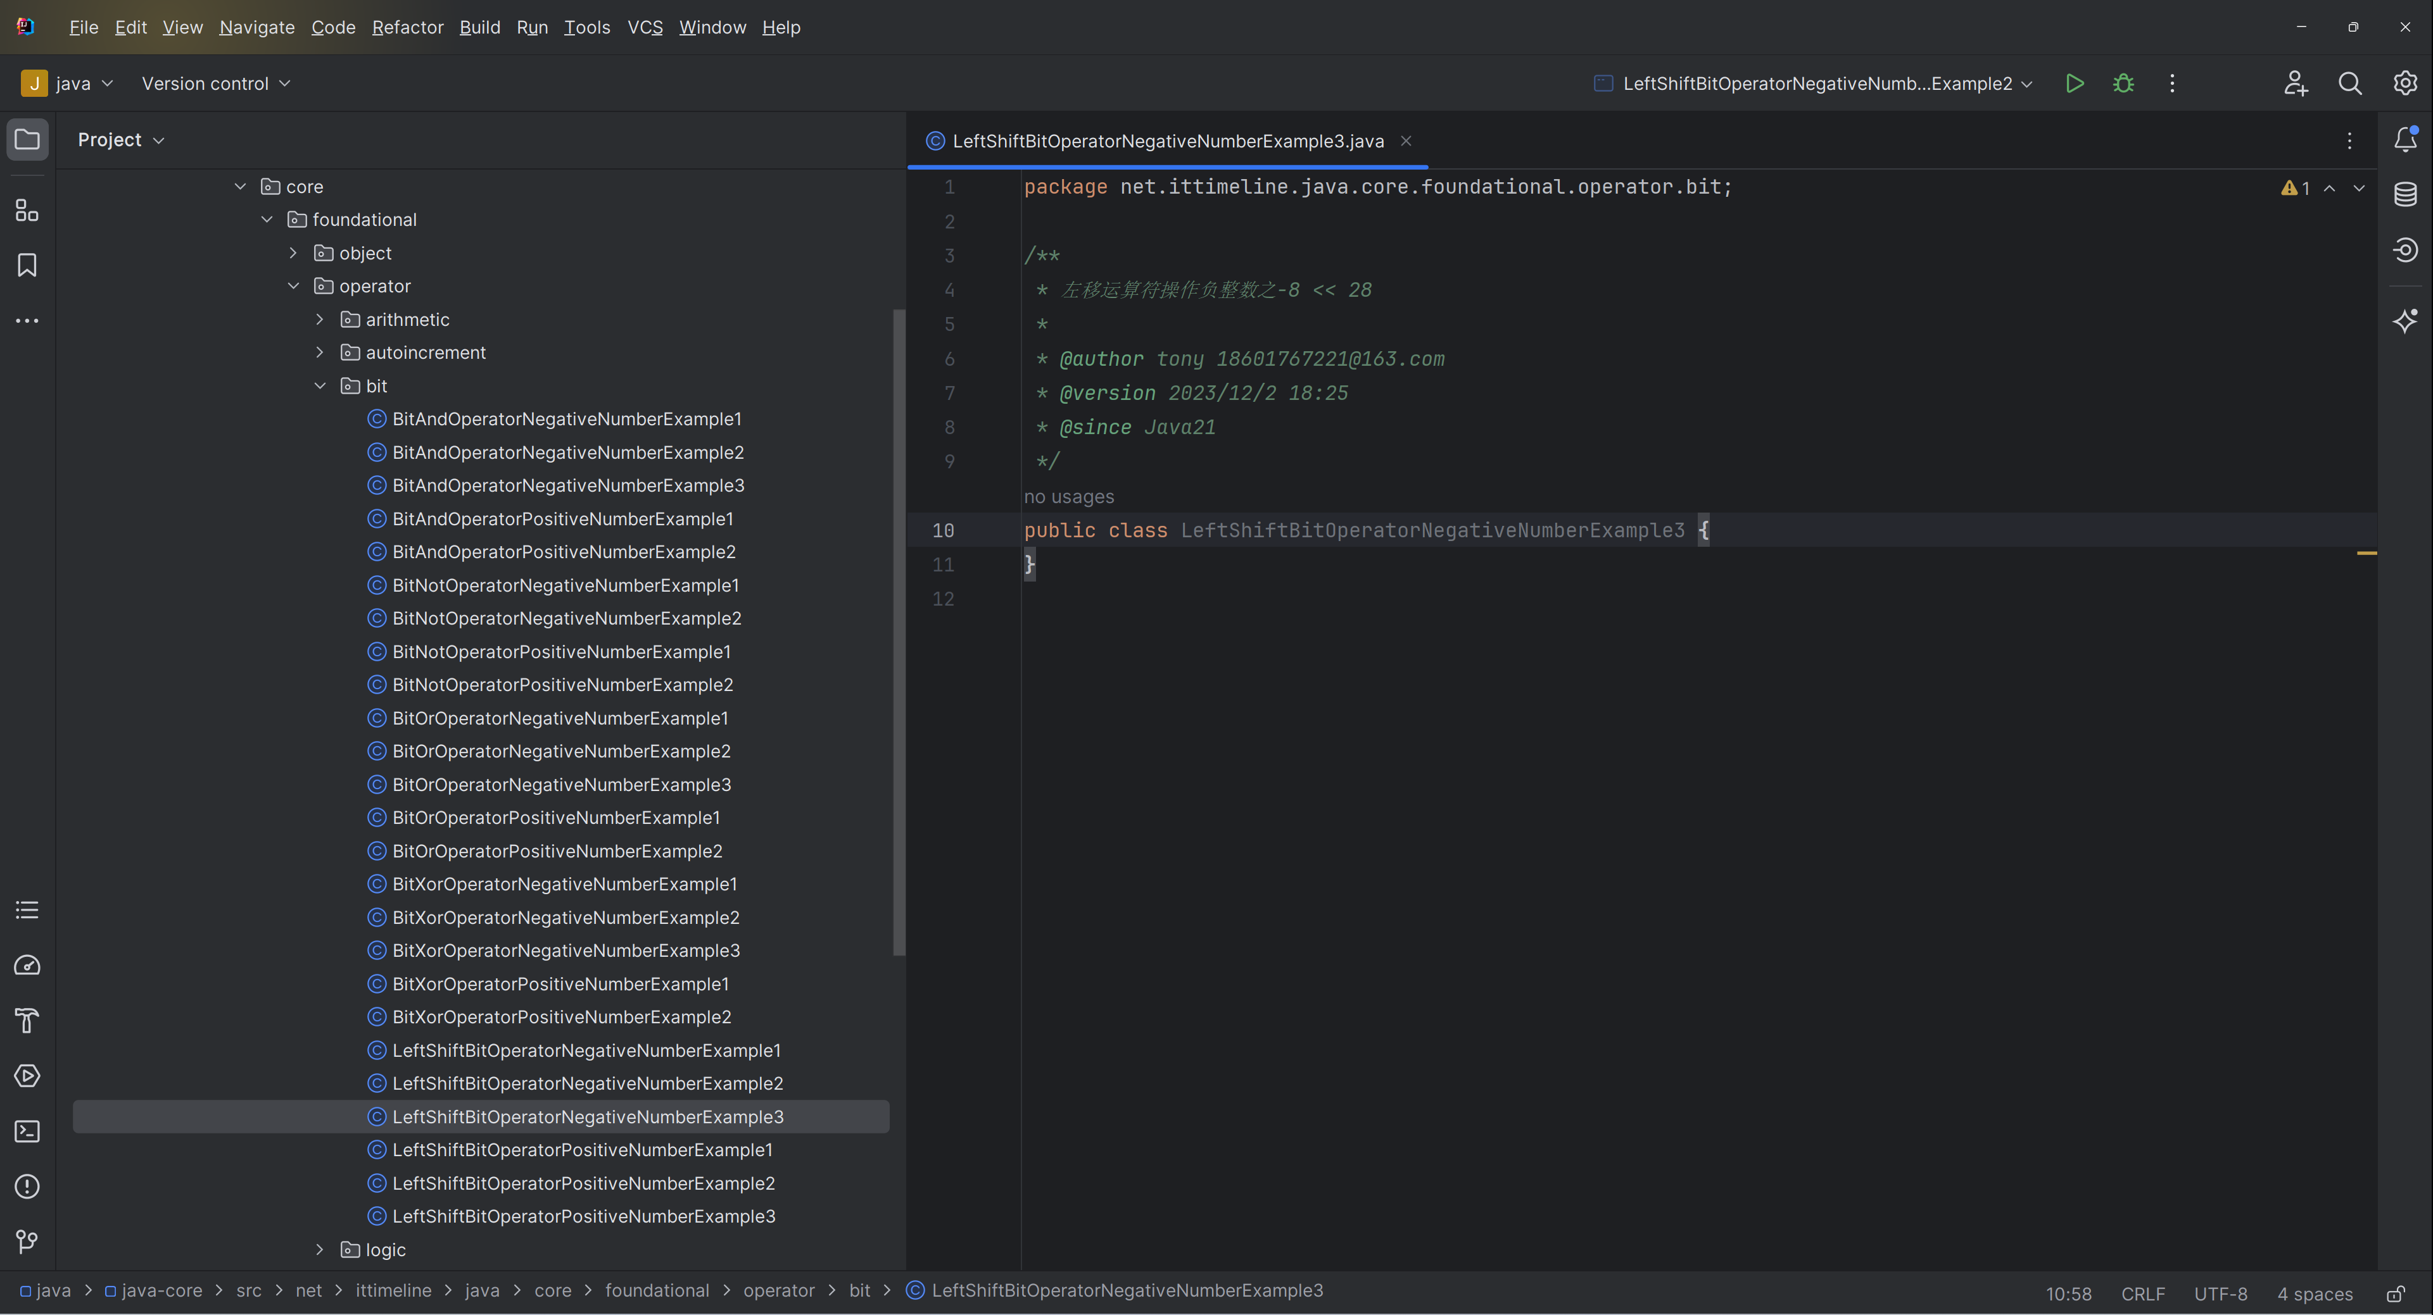Open the AI Assistant sparkle icon
2433x1315 pixels.
(2406, 321)
